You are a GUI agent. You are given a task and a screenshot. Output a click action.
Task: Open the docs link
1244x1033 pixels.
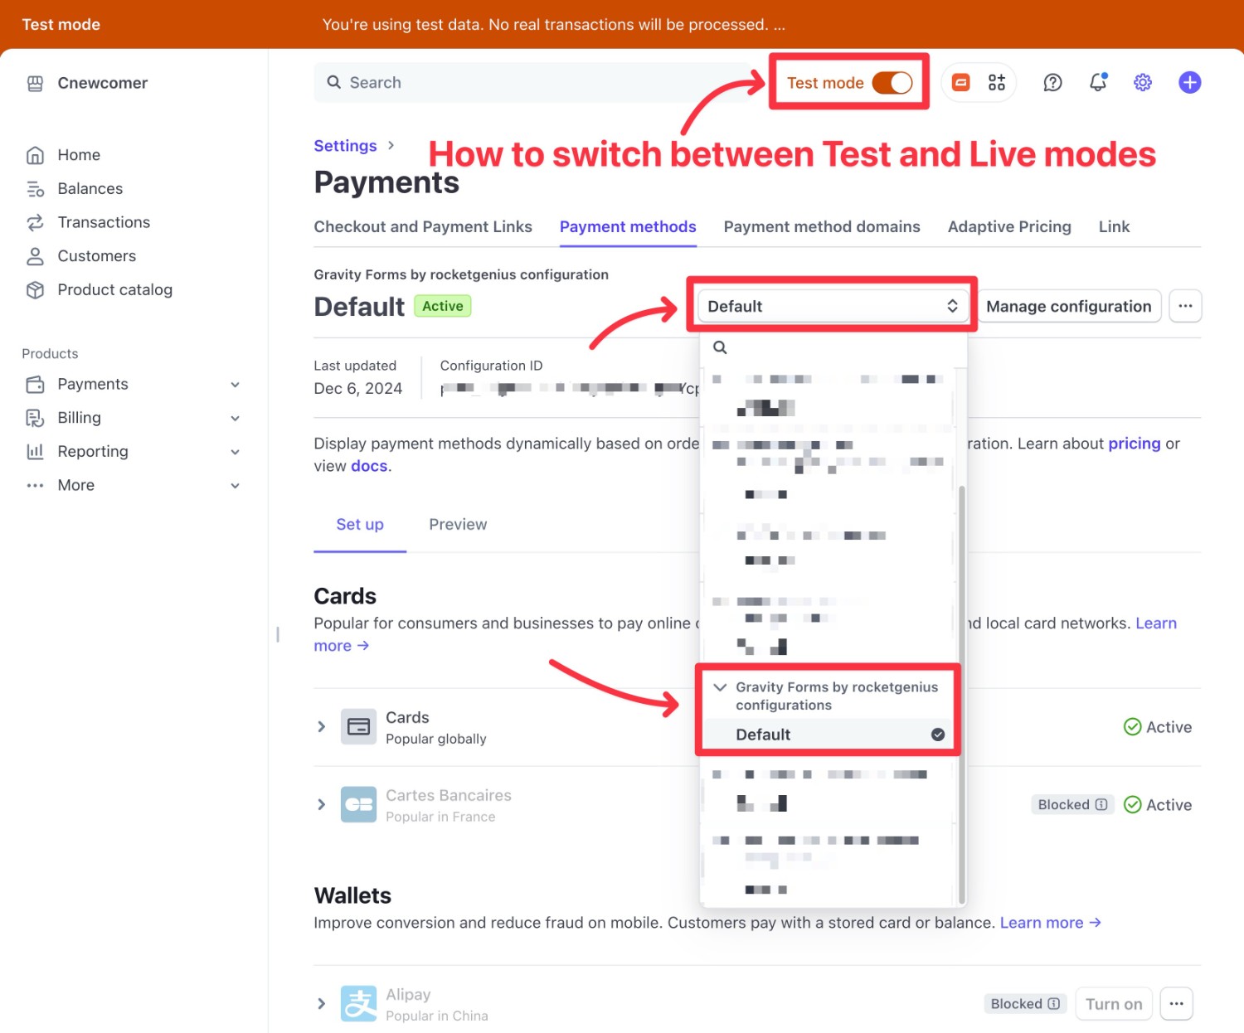[x=369, y=466]
